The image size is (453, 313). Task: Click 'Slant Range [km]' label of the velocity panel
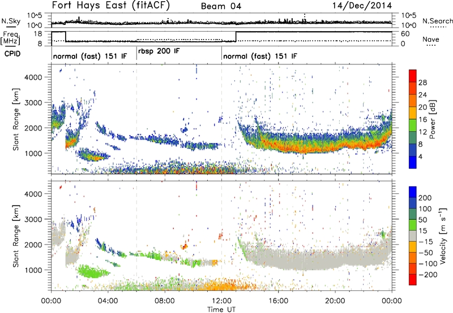coord(16,236)
